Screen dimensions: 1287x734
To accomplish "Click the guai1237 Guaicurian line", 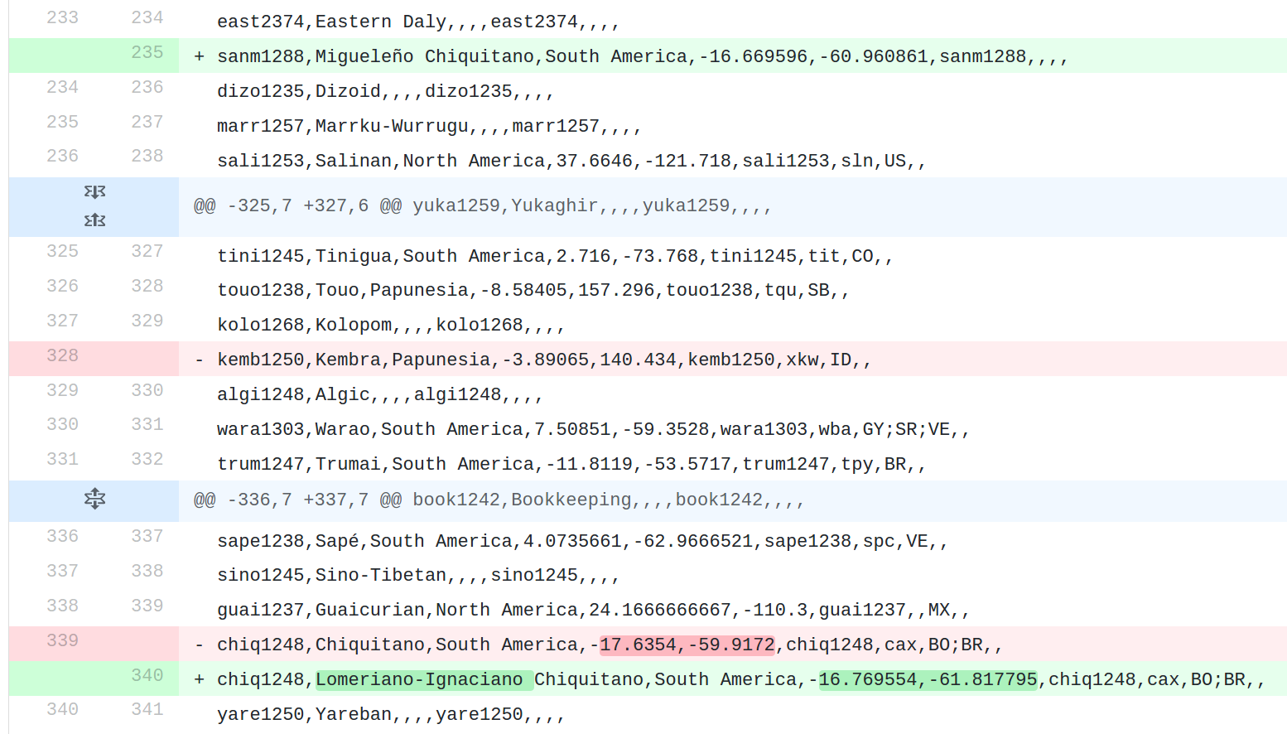I will pyautogui.click(x=593, y=610).
